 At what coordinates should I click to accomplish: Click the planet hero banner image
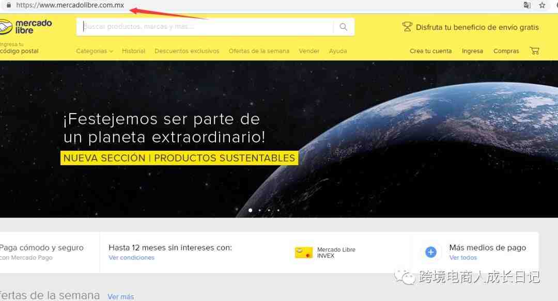279,139
